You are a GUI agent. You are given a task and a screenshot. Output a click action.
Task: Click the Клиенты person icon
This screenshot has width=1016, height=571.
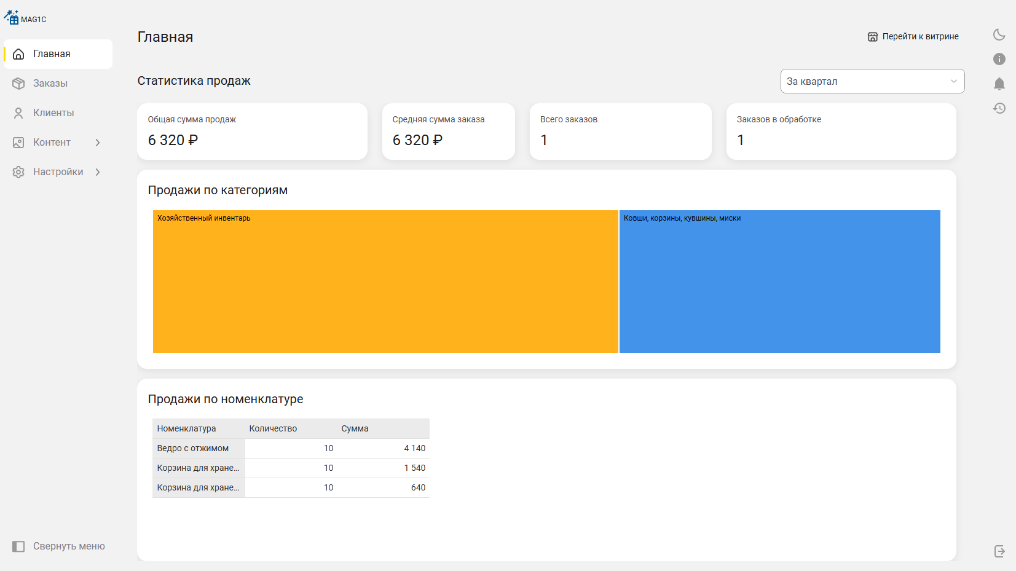coord(18,113)
